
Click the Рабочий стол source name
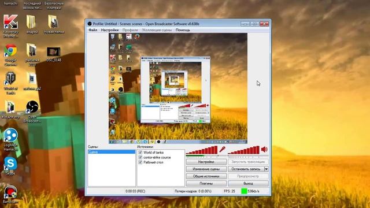pos(153,162)
